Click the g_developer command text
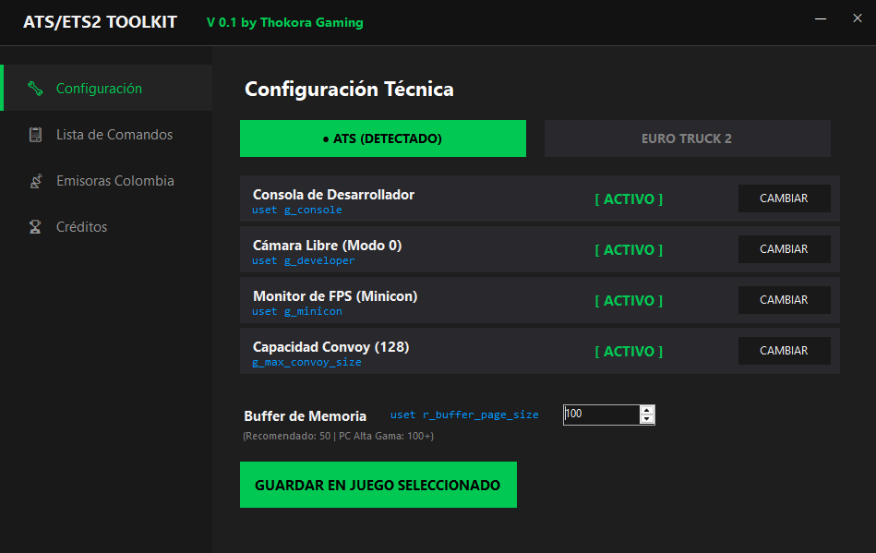Image resolution: width=876 pixels, height=553 pixels. point(312,260)
